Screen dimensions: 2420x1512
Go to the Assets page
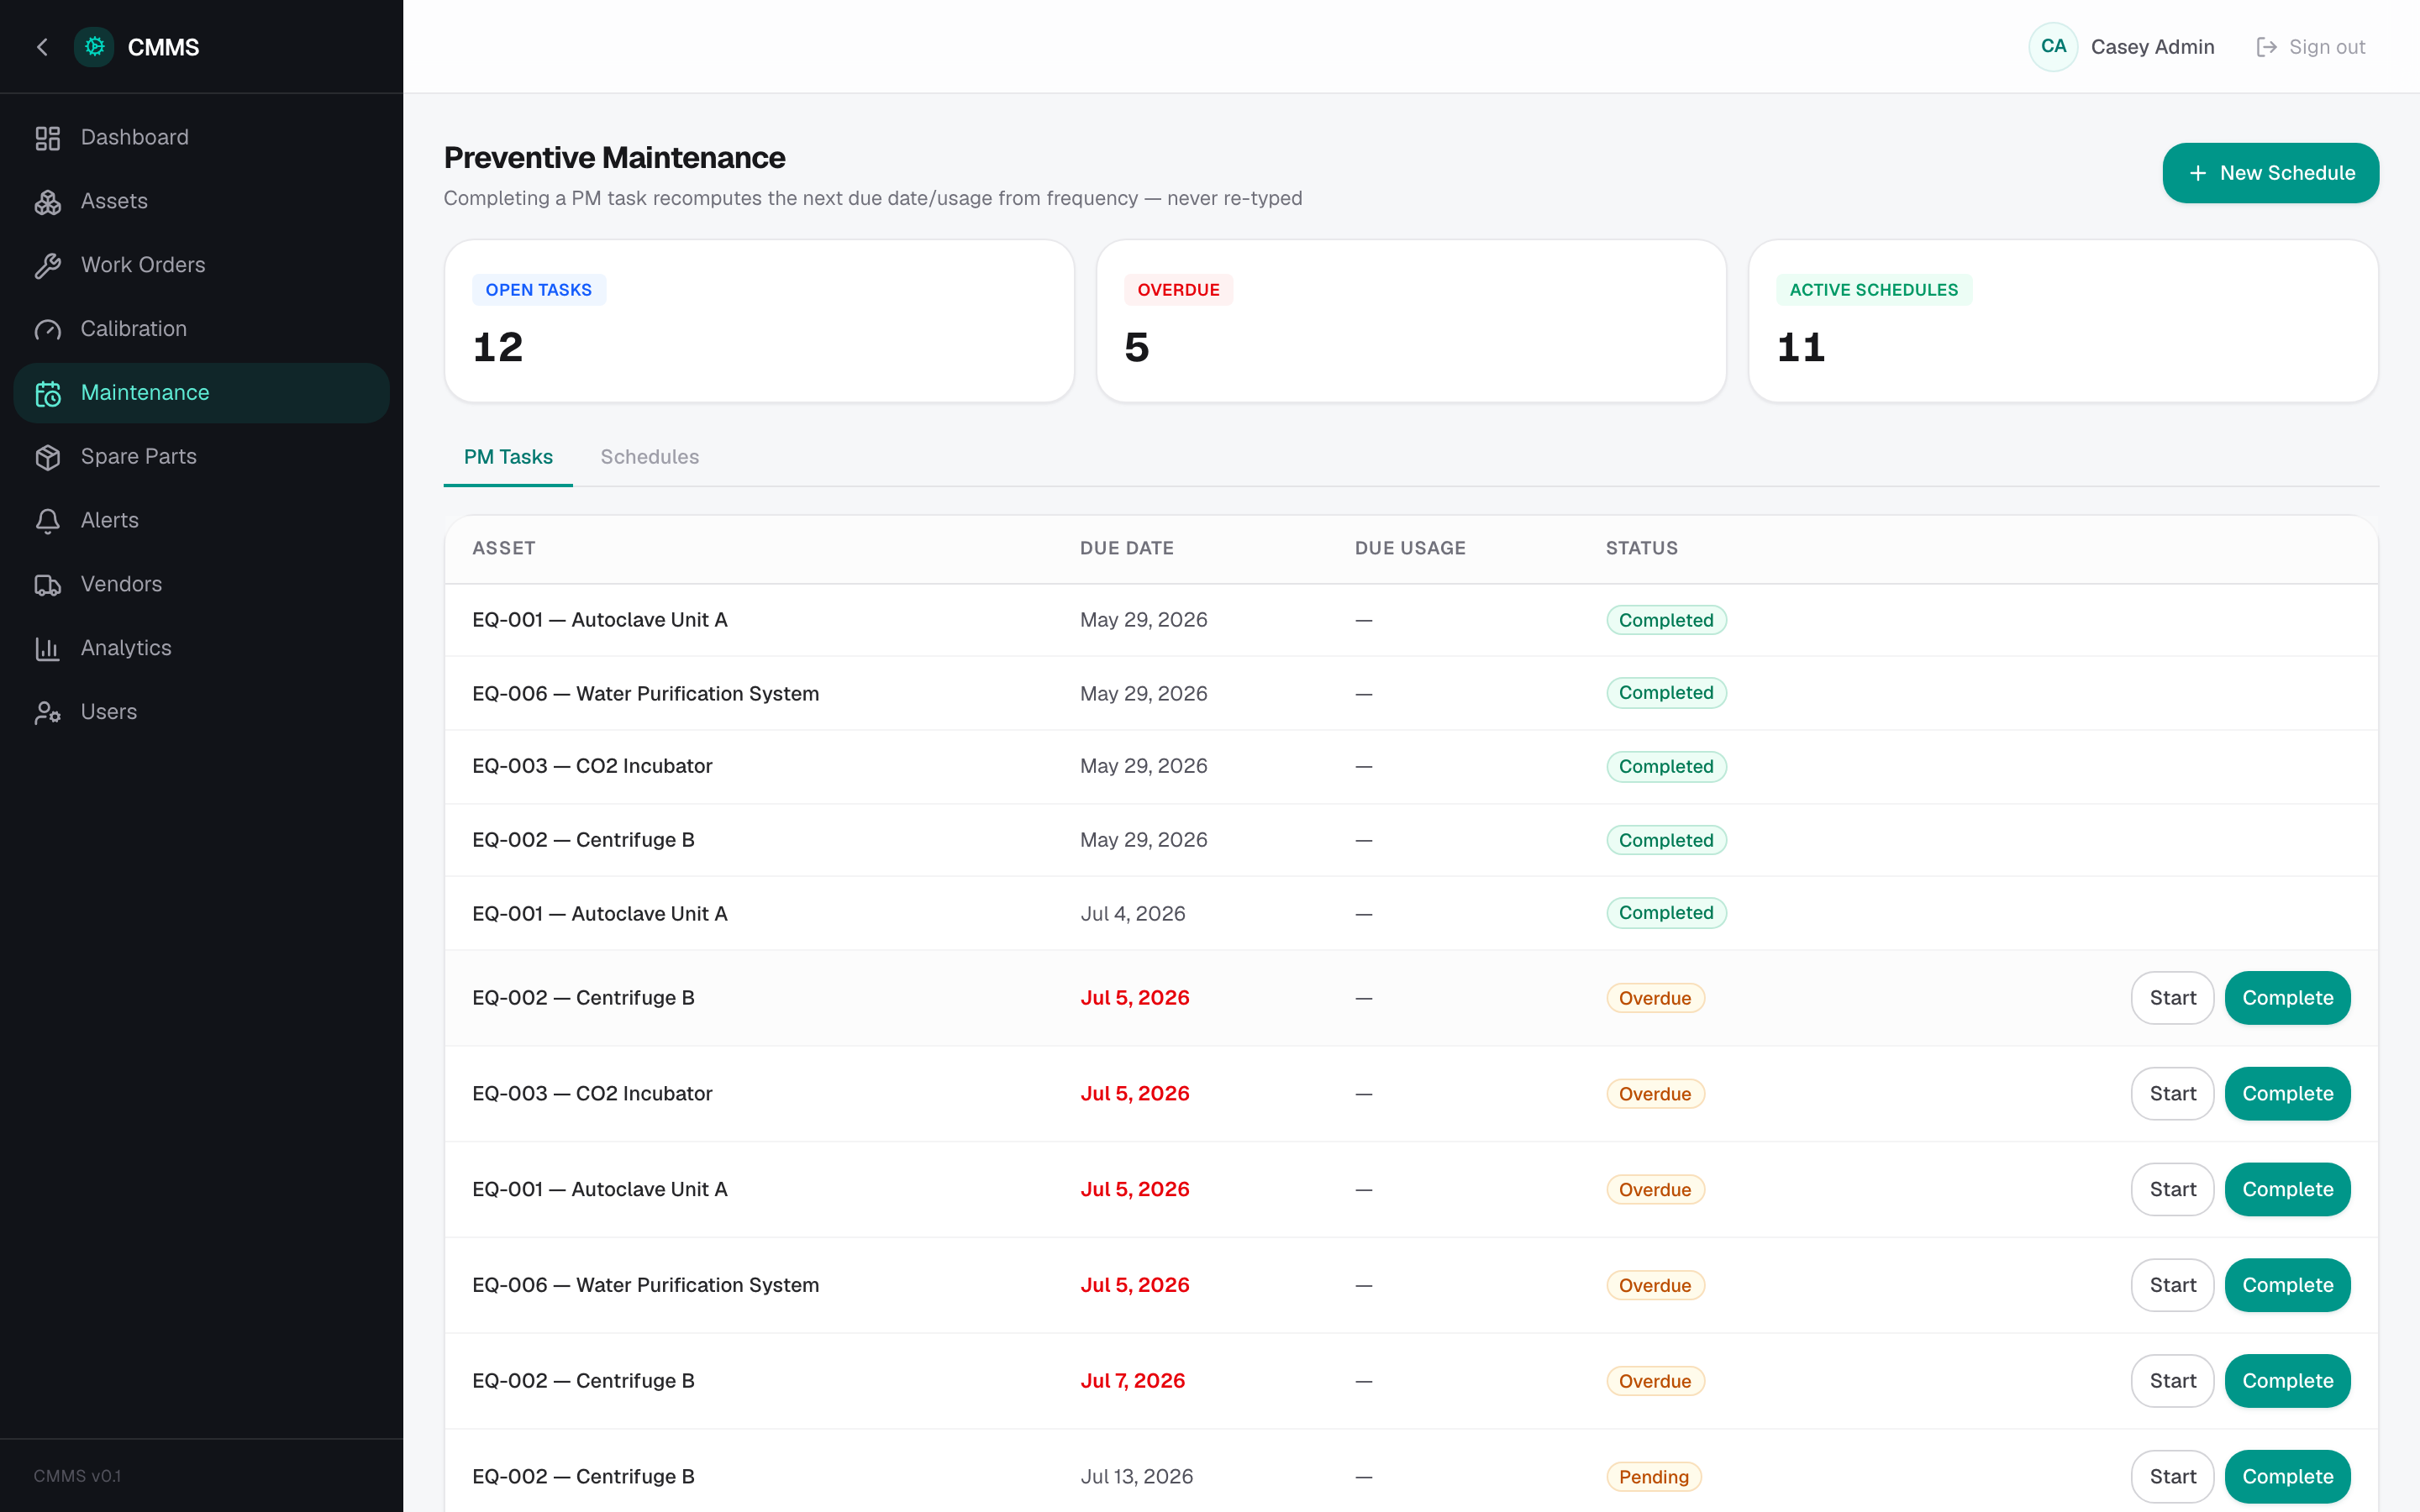coord(201,202)
